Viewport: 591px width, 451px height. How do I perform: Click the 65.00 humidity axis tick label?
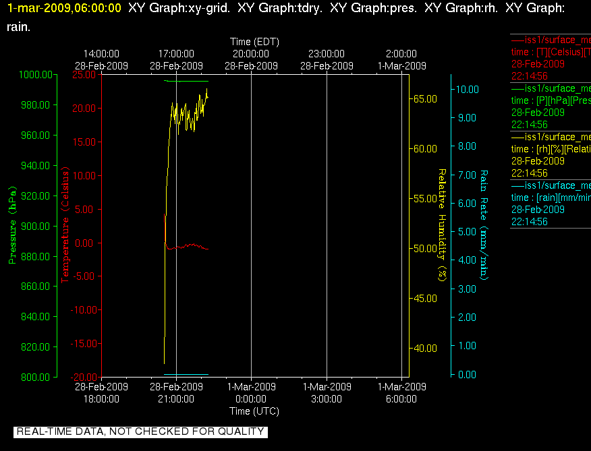425,98
